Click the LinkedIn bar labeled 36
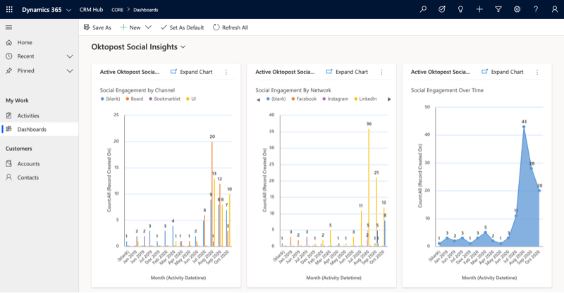Viewport: 564px width, 293px height. click(369, 187)
